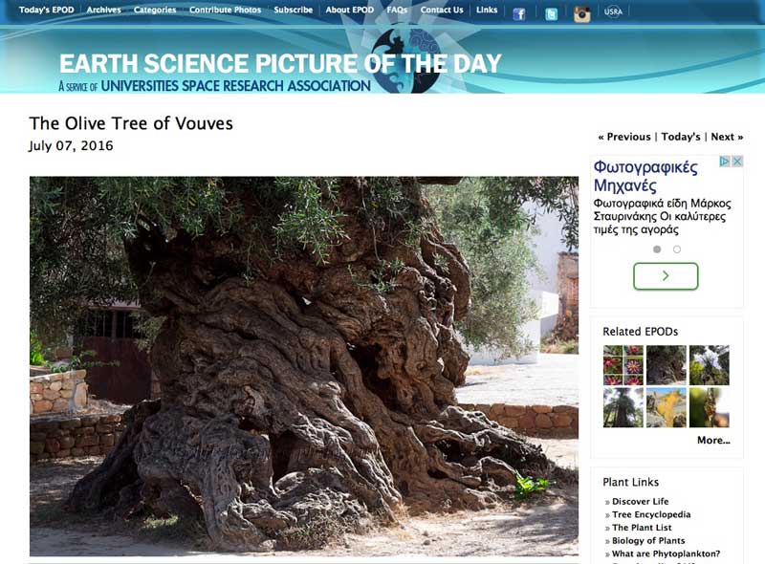This screenshot has width=765, height=564.
Task: Go to the Next EPOD entry
Action: click(727, 137)
